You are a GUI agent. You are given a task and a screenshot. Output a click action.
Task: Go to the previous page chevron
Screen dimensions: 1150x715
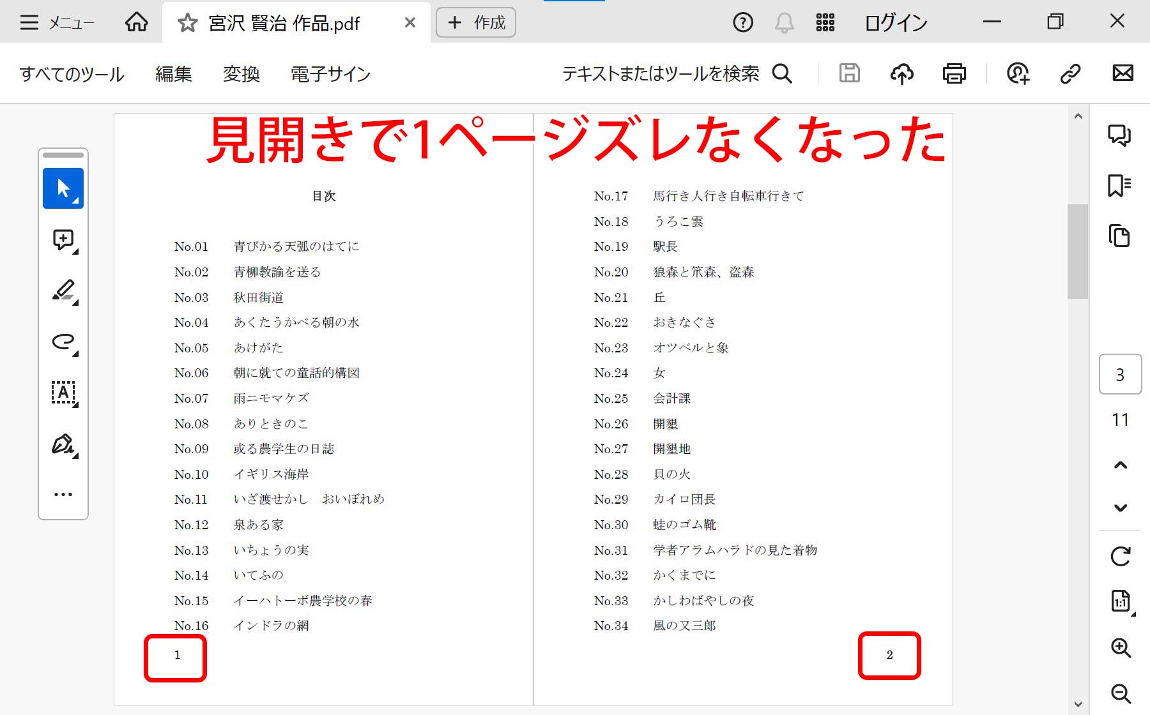pos(1120,465)
